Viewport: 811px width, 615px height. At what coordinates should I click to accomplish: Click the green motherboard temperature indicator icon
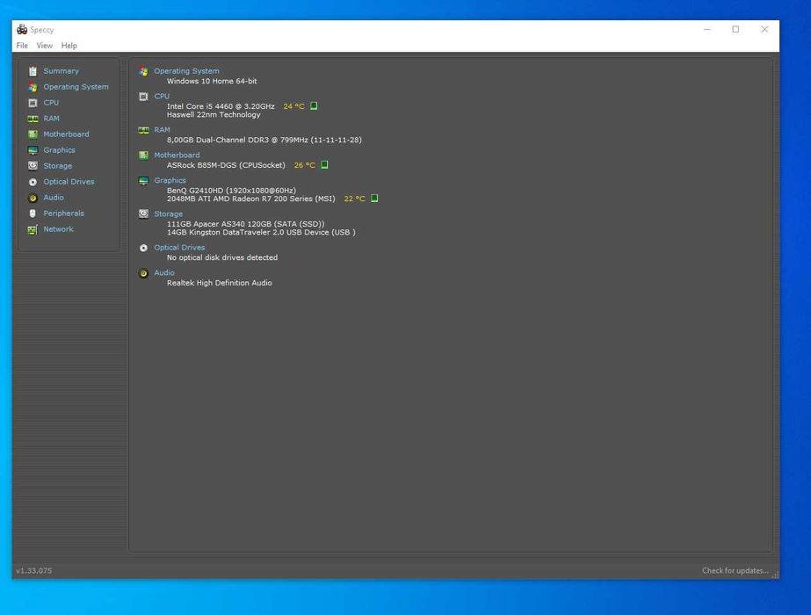[x=324, y=165]
